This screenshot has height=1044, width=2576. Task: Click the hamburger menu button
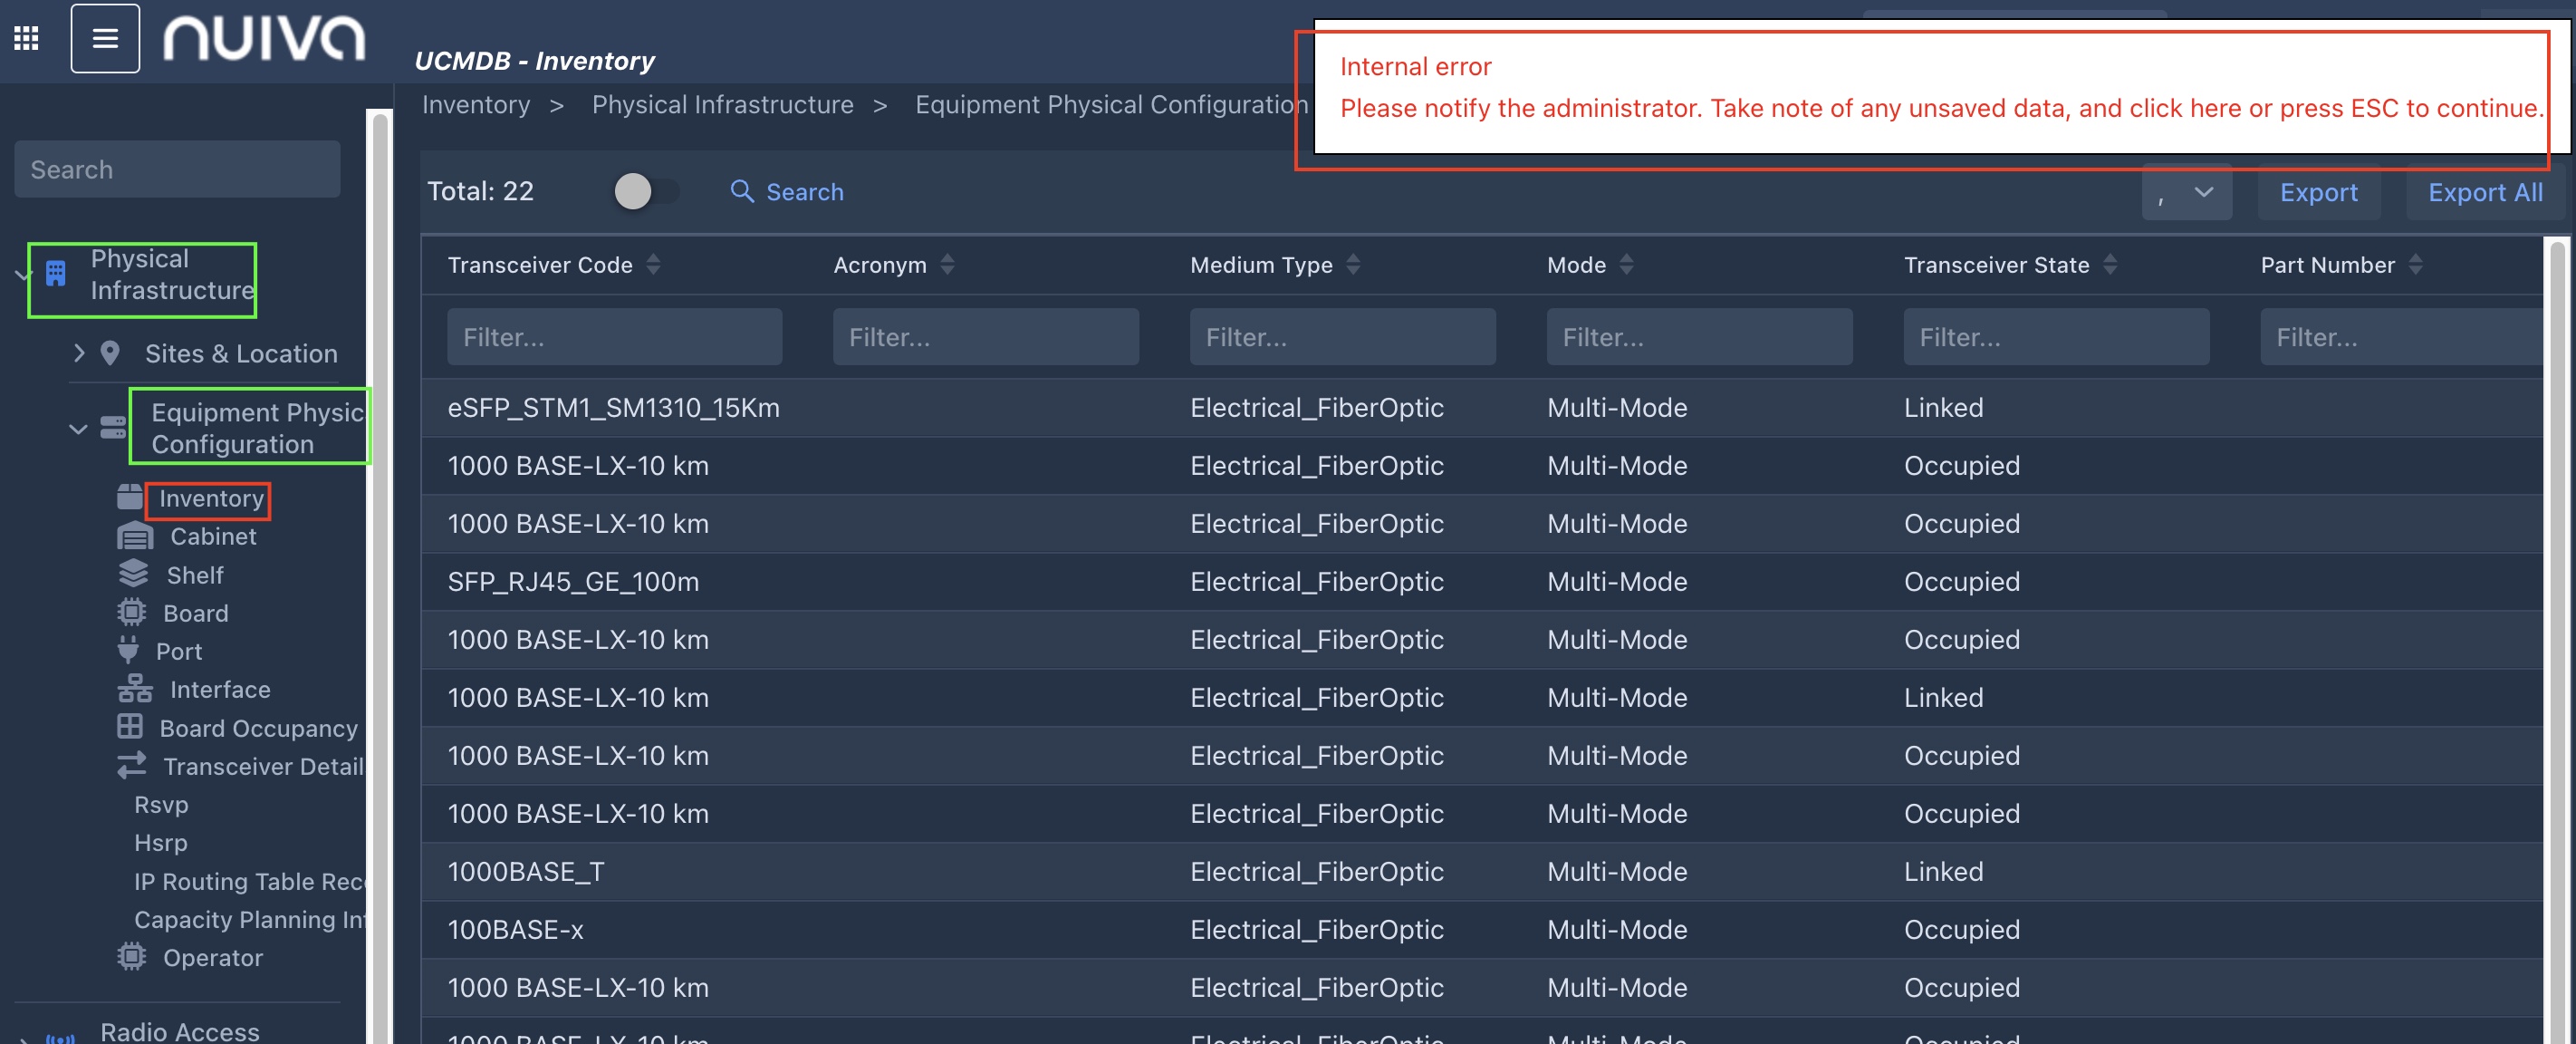pos(105,38)
